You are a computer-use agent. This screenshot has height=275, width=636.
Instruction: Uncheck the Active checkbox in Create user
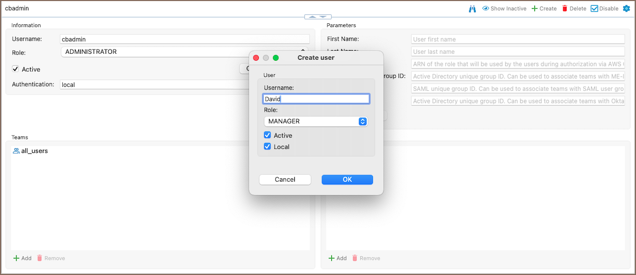(x=267, y=135)
